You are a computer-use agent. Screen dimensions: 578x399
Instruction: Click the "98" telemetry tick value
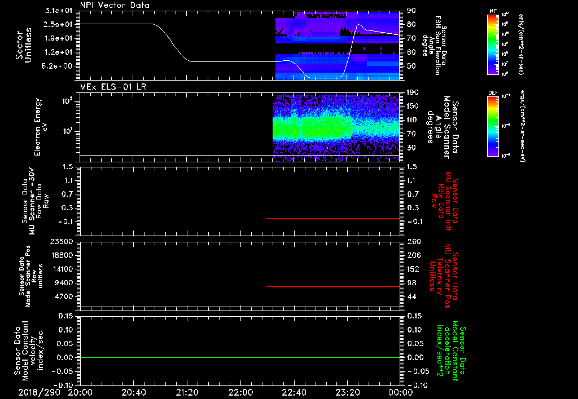pos(411,283)
